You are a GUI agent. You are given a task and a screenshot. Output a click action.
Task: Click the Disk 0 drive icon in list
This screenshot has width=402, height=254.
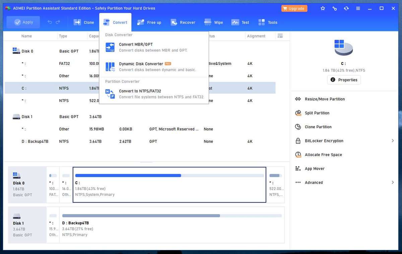pos(16,51)
